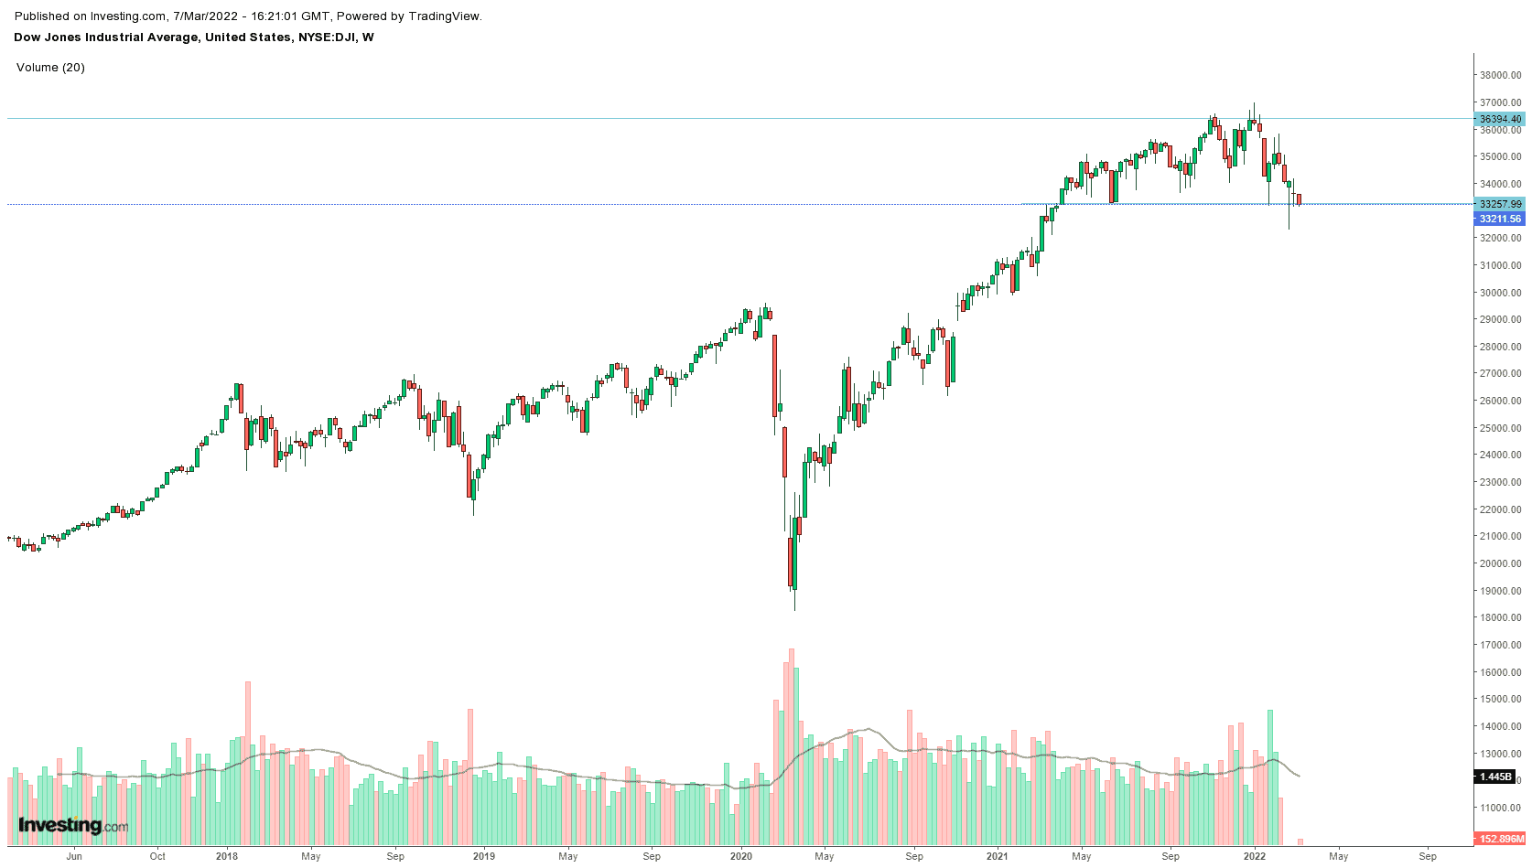Select the 2020 year label on time axis
The height and width of the screenshot is (868, 1532).
[x=741, y=857]
